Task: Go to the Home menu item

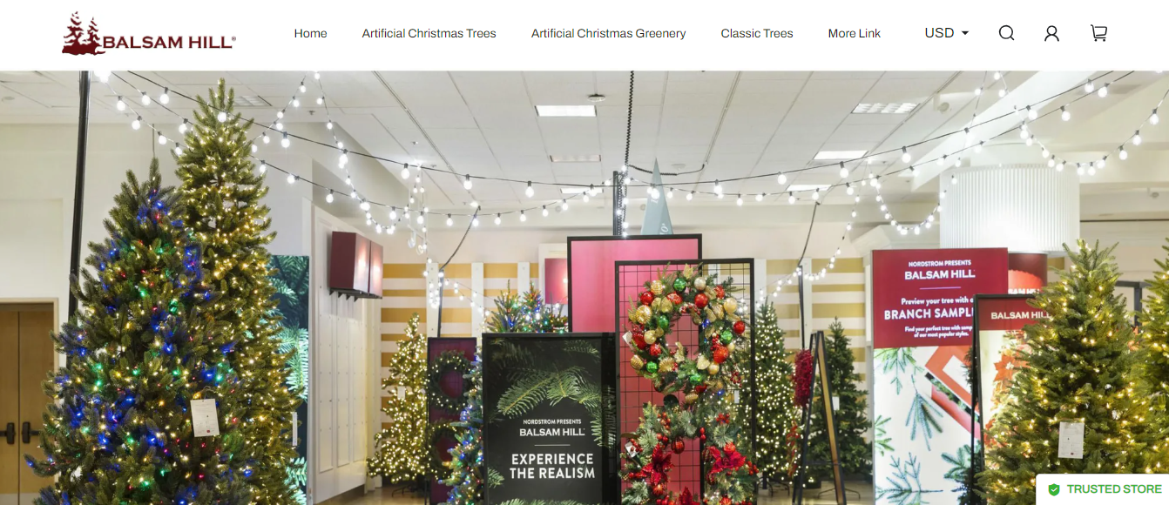Action: pos(311,33)
